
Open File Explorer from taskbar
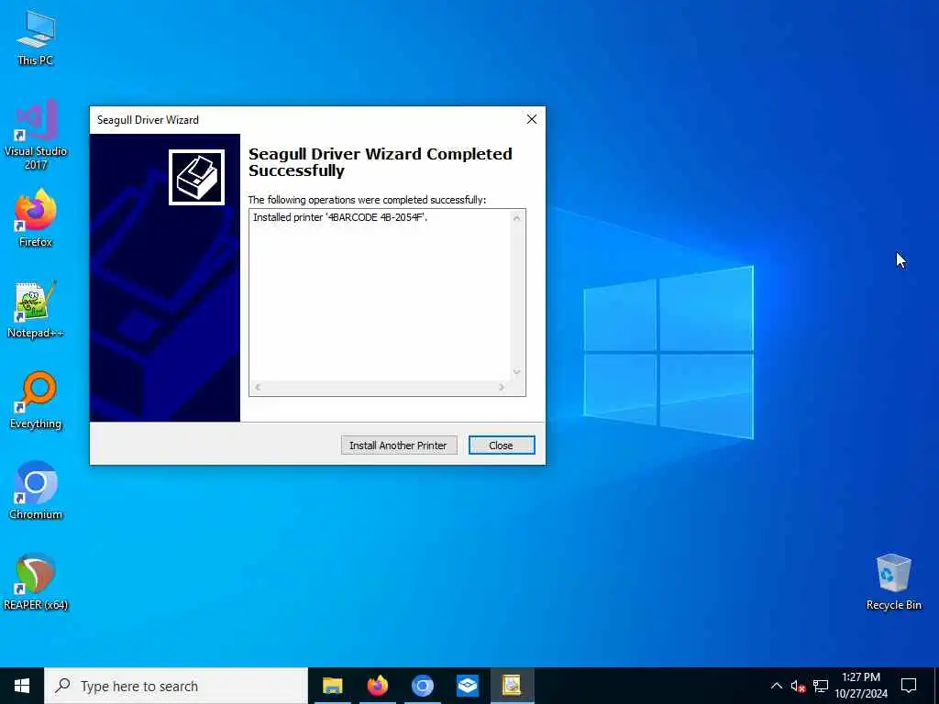(332, 686)
